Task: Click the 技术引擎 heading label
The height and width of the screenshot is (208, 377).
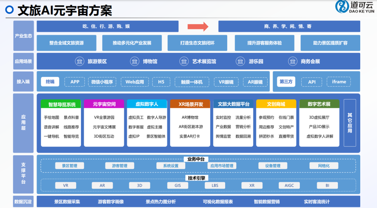Action: (197, 178)
